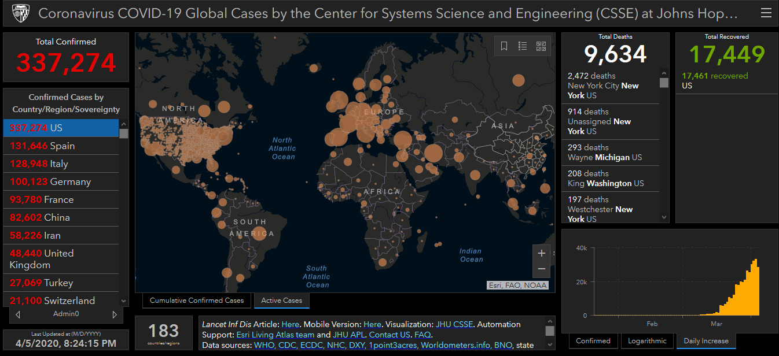Switch to Cumulative Confirmed Cases tab
The height and width of the screenshot is (356, 779).
pos(197,301)
